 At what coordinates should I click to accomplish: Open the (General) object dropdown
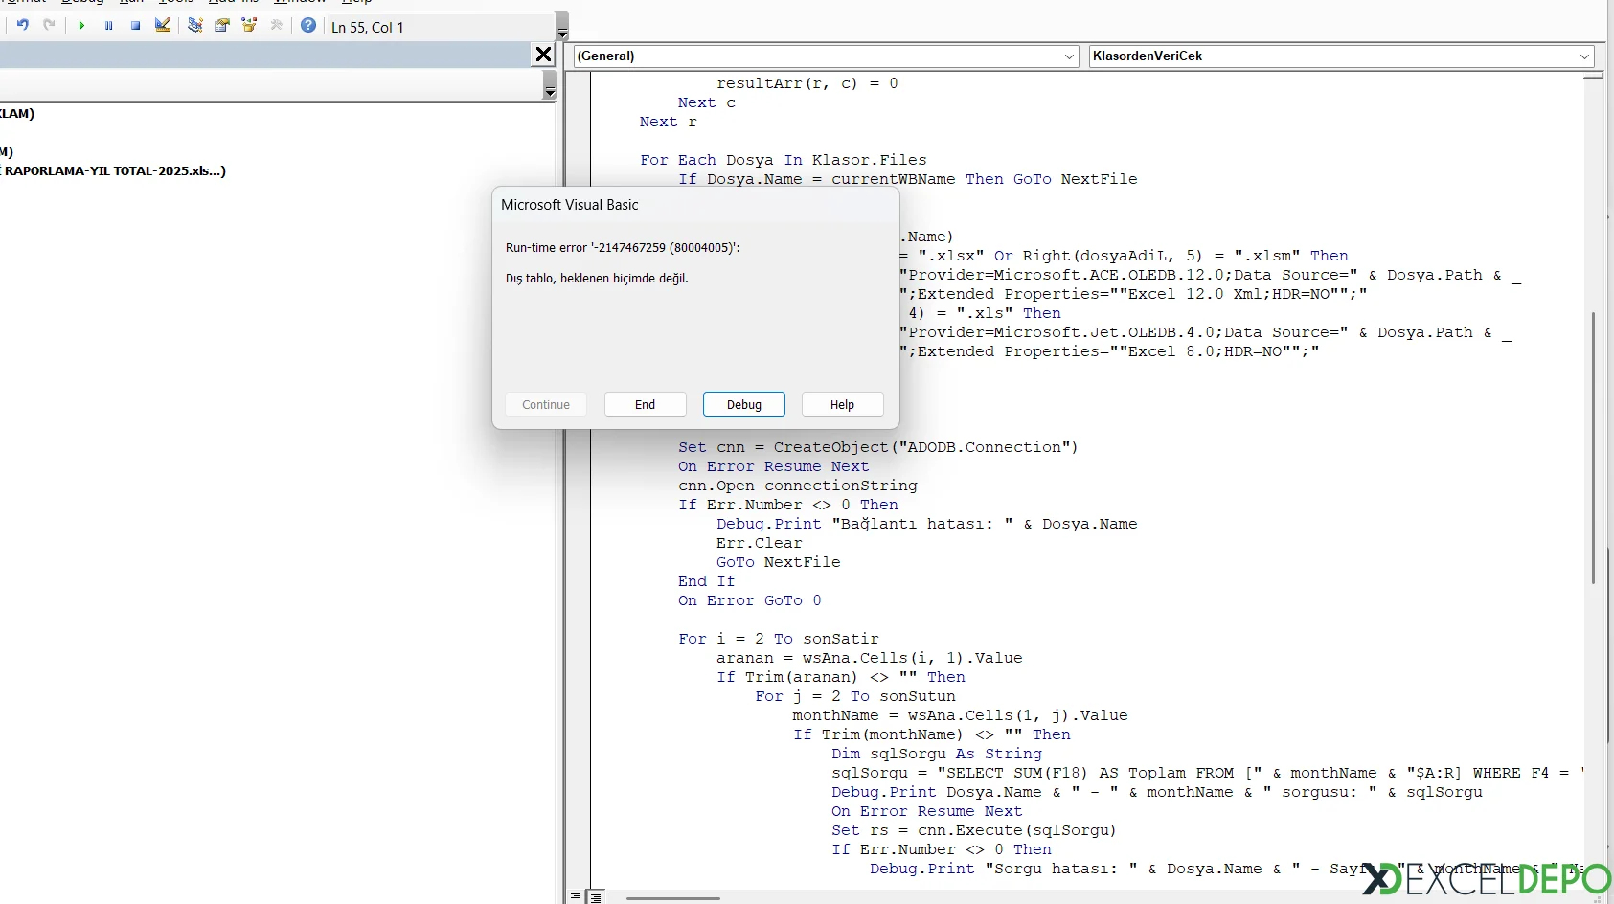[x=826, y=56]
